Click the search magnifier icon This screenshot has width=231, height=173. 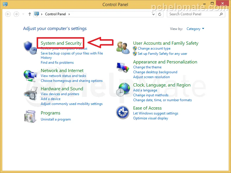pos(221,14)
